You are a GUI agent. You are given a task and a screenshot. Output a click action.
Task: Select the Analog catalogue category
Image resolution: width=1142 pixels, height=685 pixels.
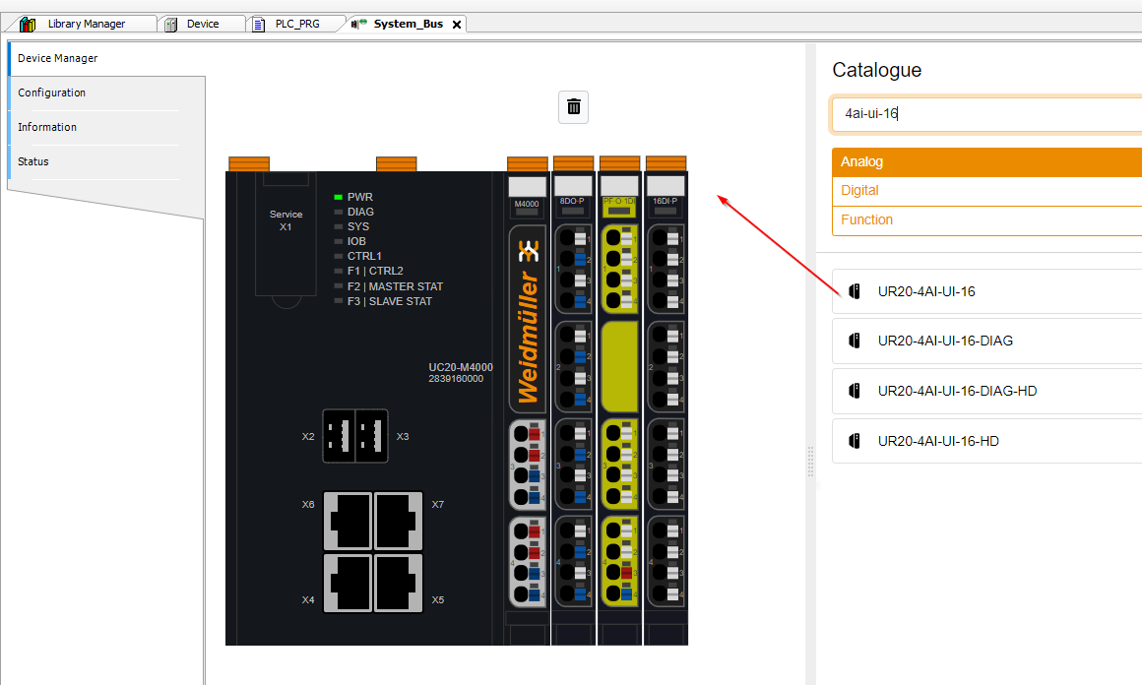pos(986,161)
